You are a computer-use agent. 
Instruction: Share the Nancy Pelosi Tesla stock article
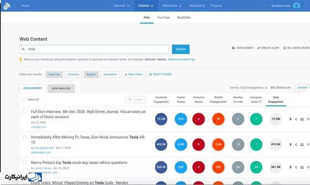point(296,167)
